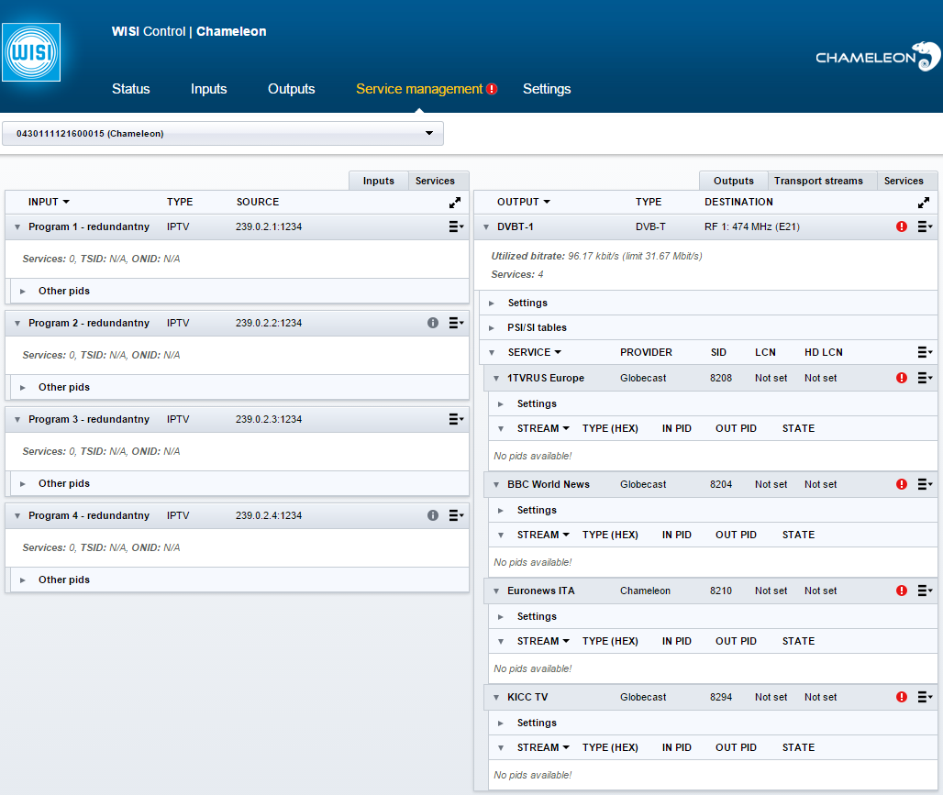Image resolution: width=943 pixels, height=795 pixels.
Task: Click Euronews ITA red error icon
Action: click(x=902, y=591)
